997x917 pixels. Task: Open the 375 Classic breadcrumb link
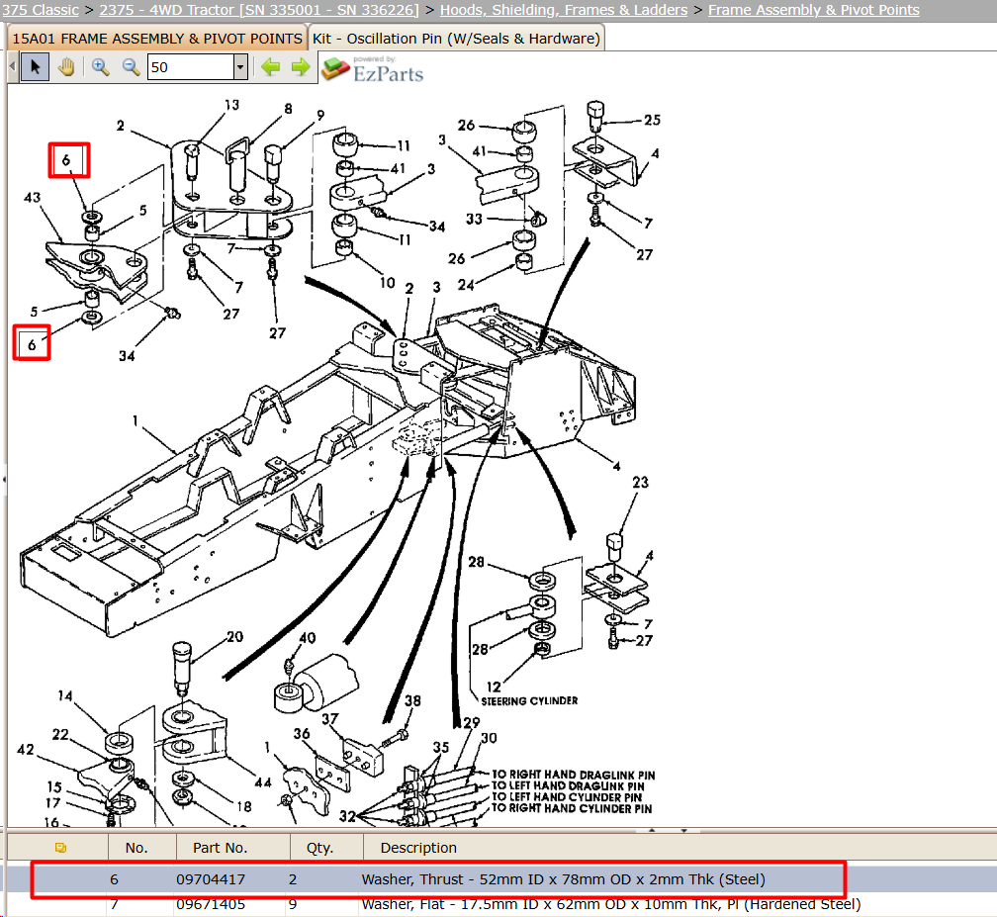coord(40,10)
